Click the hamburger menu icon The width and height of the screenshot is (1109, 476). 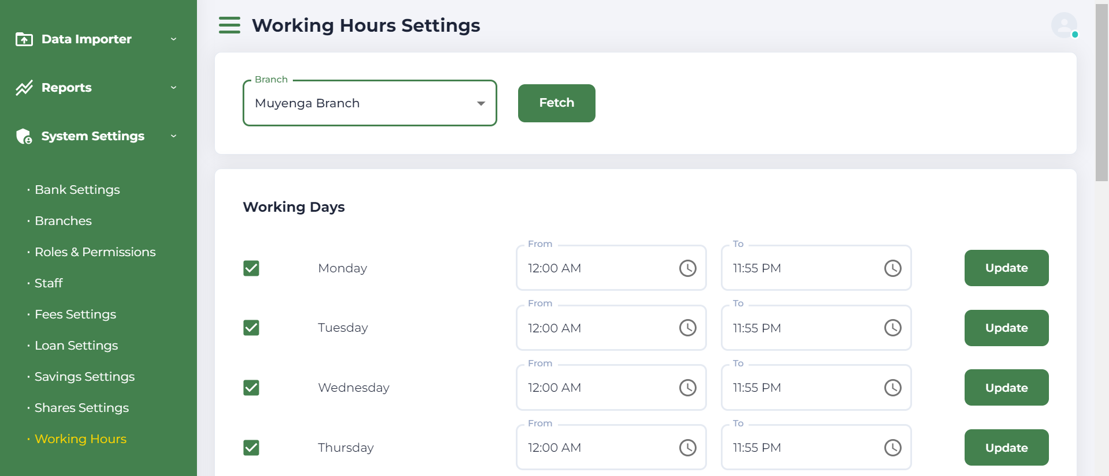click(229, 25)
